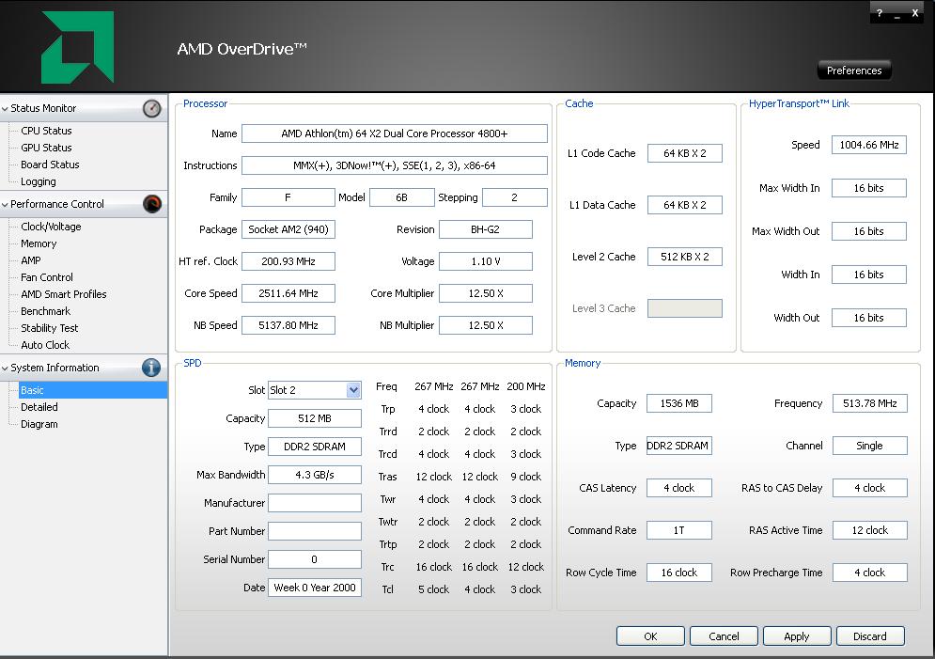Click the HyperTransport Speed field

(869, 145)
